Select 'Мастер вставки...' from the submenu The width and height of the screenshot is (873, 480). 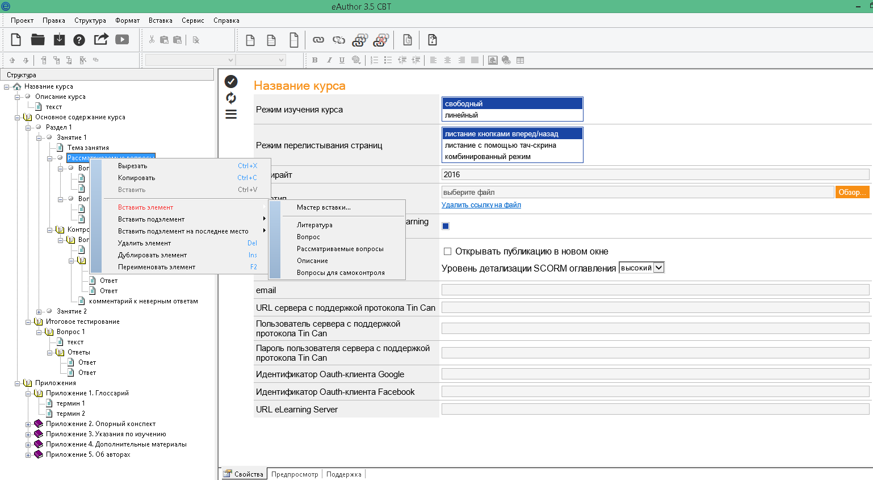(x=324, y=207)
